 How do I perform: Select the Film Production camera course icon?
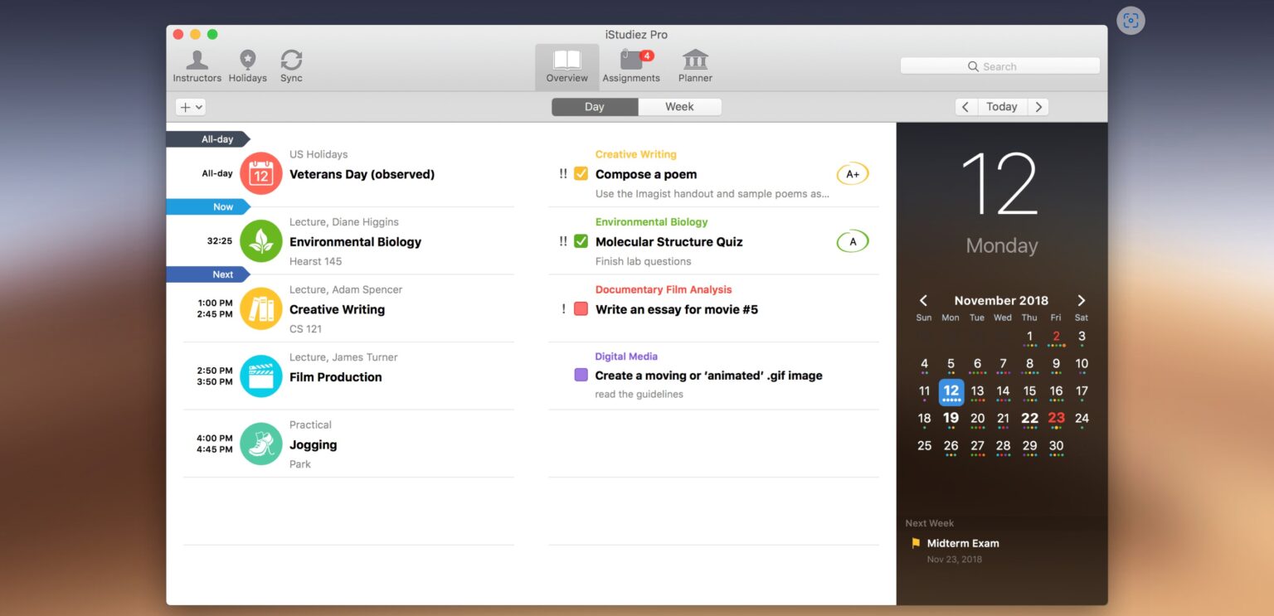[261, 376]
